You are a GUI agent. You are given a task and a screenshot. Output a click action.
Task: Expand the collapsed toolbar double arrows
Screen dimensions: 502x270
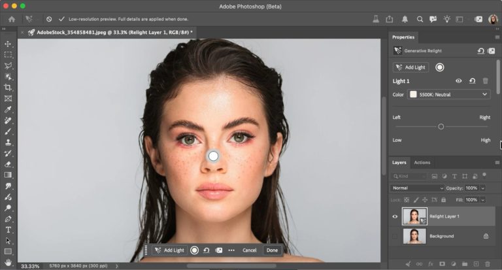click(3, 29)
